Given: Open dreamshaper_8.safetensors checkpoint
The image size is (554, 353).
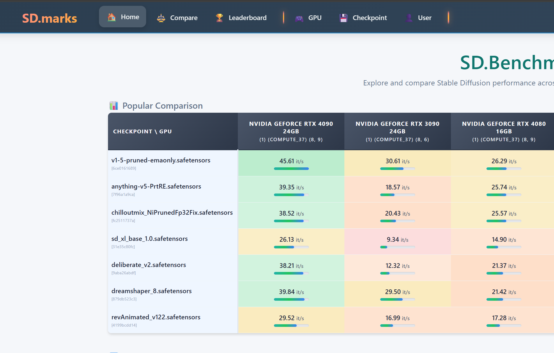Looking at the screenshot, I should click(152, 291).
